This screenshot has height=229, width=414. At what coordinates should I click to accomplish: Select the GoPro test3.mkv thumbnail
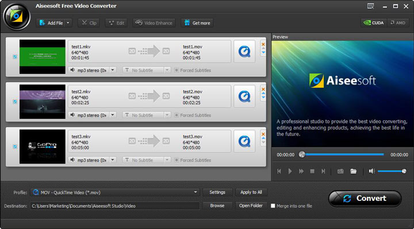(x=42, y=146)
